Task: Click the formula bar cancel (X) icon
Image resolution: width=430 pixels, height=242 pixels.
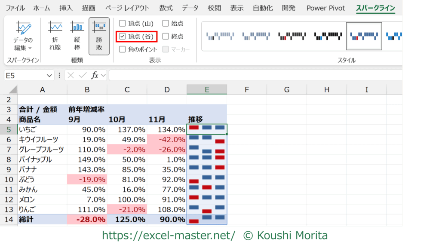Action: pos(71,75)
